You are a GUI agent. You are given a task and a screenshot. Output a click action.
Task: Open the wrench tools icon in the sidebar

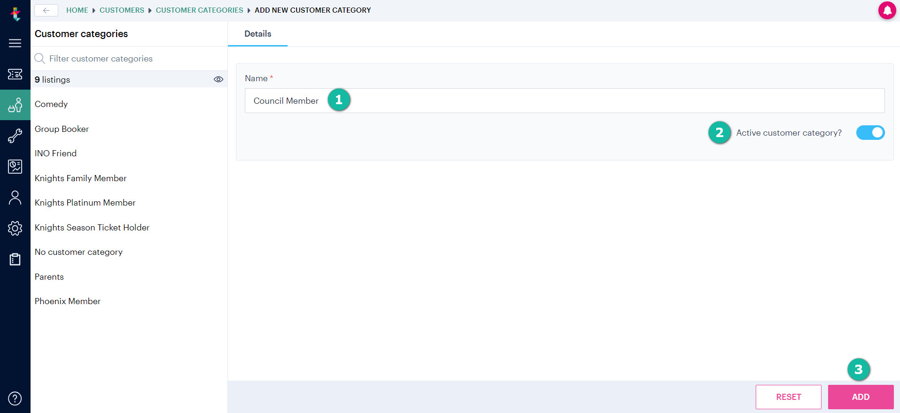click(15, 136)
